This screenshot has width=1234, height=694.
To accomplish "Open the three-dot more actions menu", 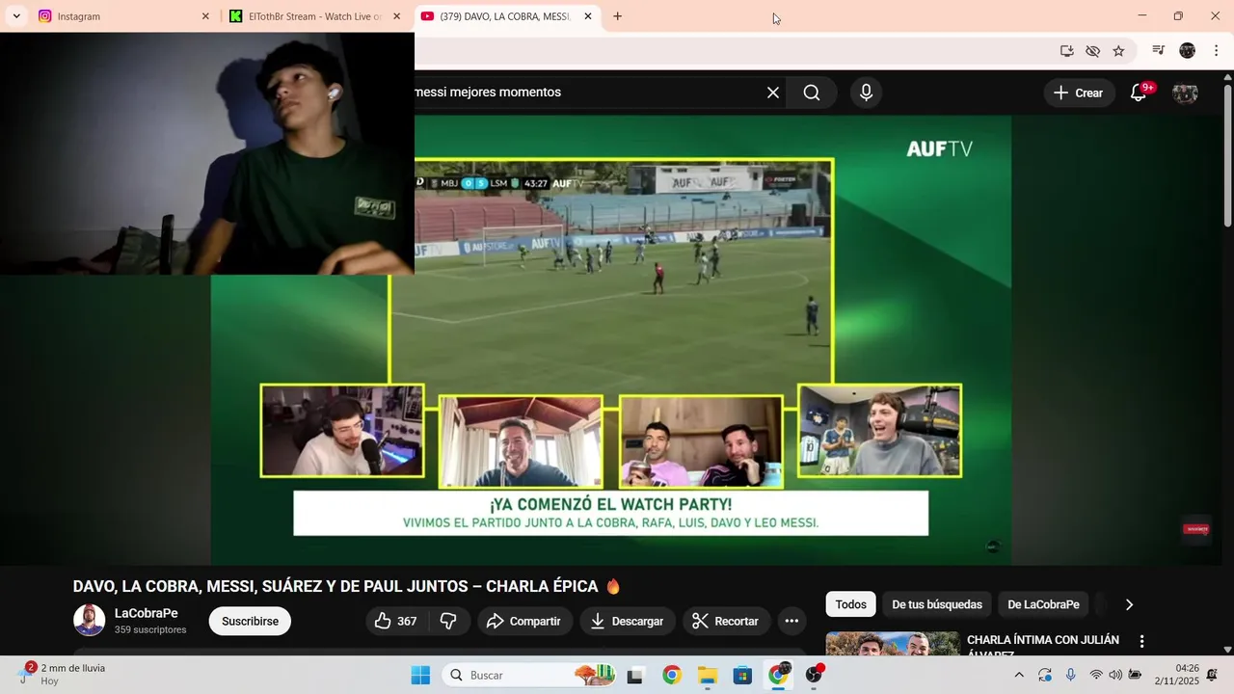I will pos(791,621).
